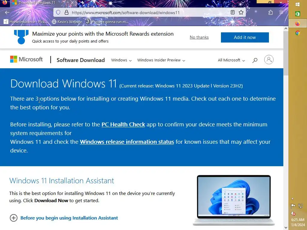Close the Download Windows 11 tab
This screenshot has height=230, width=307.
pos(73,3)
